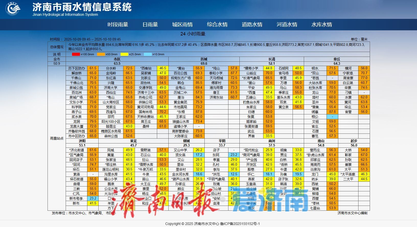Click the 新市皂李 station name
The image size is (417, 227).
pyautogui.click(x=77, y=198)
